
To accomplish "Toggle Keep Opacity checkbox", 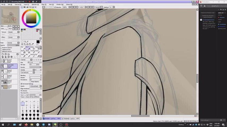I will click(x=30, y=81).
